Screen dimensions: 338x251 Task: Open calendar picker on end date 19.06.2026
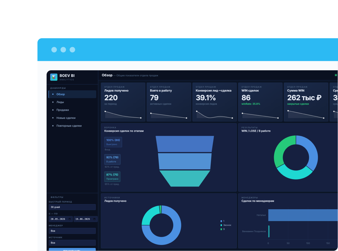(94, 219)
